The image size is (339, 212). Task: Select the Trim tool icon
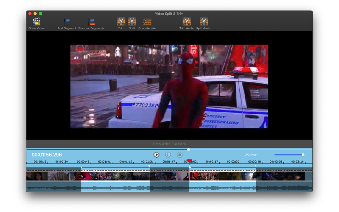(x=121, y=22)
